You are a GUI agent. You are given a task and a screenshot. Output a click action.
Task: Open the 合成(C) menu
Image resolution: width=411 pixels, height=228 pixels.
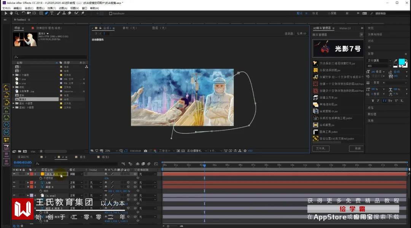click(x=29, y=8)
